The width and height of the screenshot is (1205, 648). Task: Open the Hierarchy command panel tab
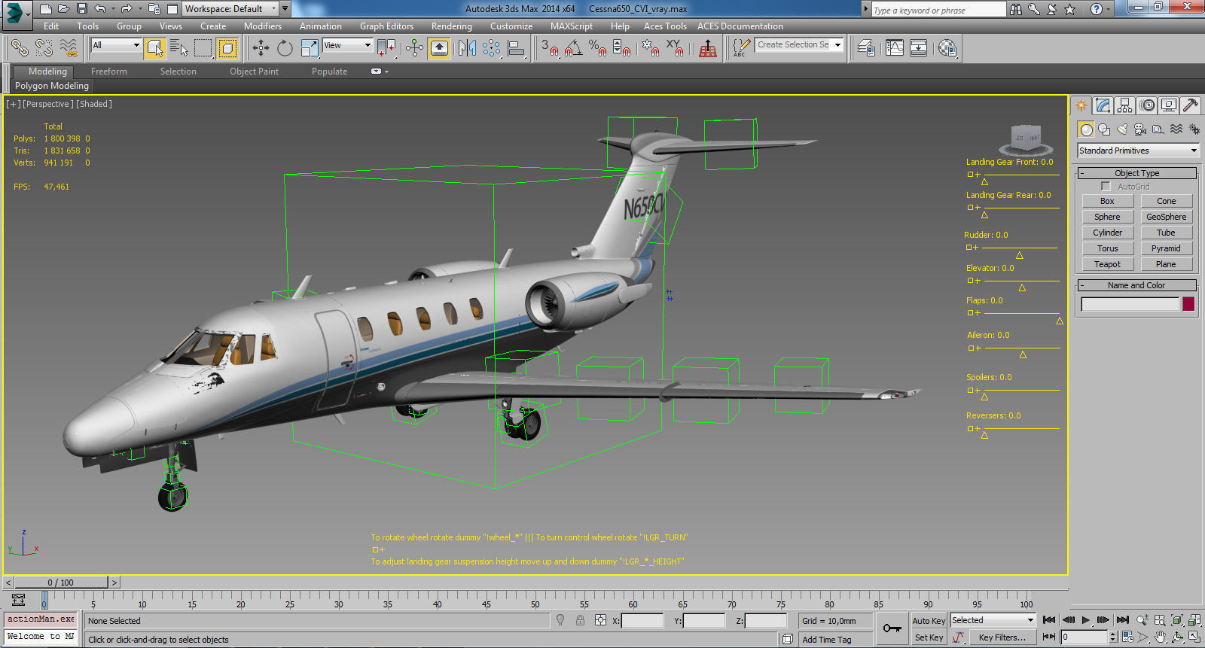tap(1125, 105)
